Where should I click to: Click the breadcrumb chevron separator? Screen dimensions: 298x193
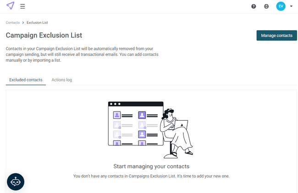click(23, 22)
